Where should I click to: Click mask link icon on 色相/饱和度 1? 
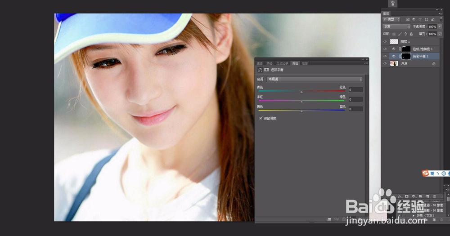coord(400,49)
